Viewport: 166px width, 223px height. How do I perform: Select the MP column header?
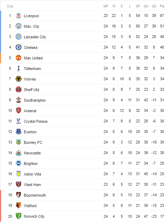click(106, 6)
